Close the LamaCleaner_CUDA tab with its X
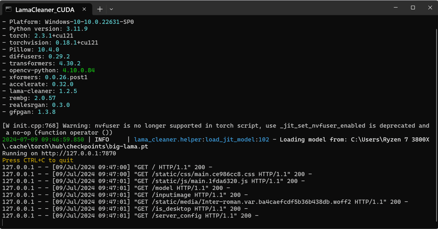This screenshot has height=229, width=438. pos(84,9)
